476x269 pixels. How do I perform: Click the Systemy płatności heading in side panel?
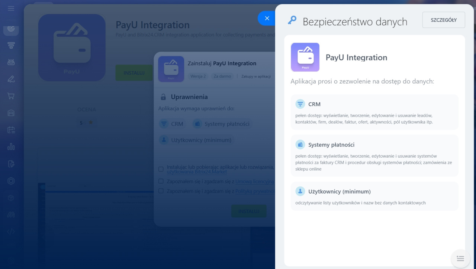tap(331, 145)
